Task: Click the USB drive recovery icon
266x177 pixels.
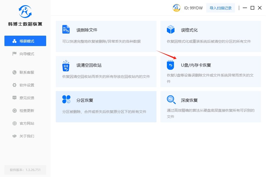Action: [170, 65]
